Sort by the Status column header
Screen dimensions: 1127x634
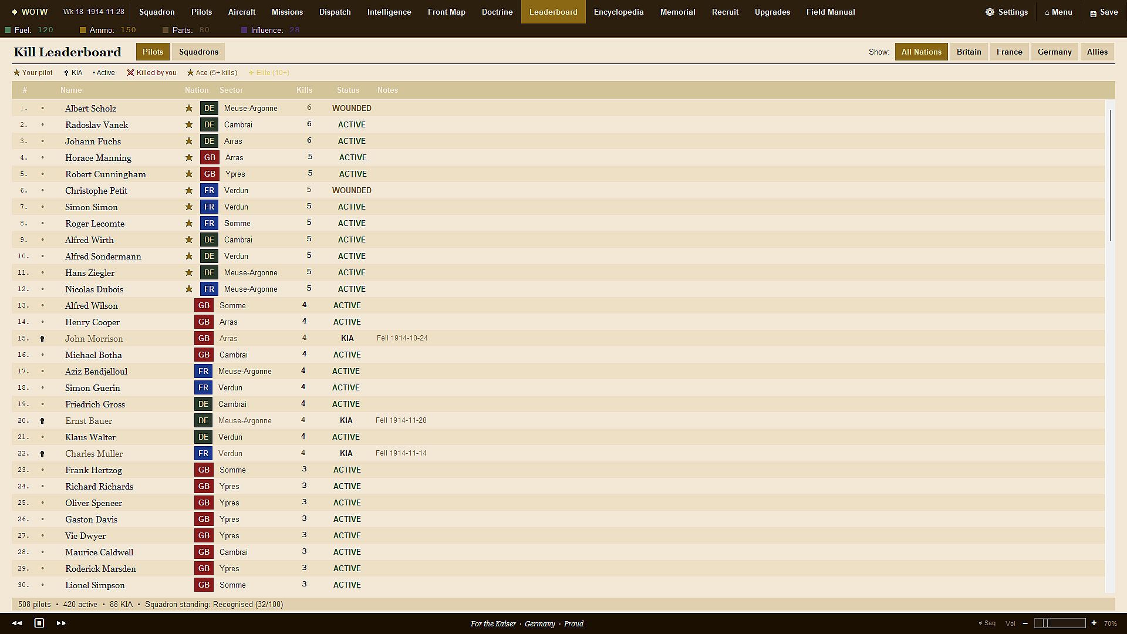pyautogui.click(x=347, y=90)
